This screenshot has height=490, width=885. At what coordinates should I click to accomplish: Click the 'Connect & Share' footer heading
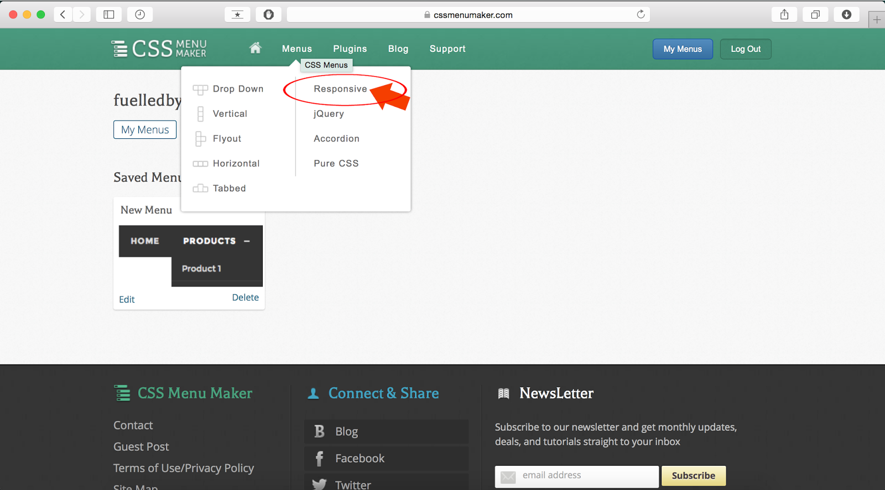click(384, 393)
